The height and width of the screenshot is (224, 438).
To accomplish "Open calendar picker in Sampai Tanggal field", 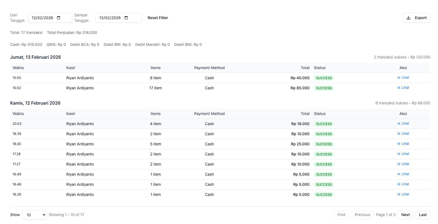I will [126, 18].
